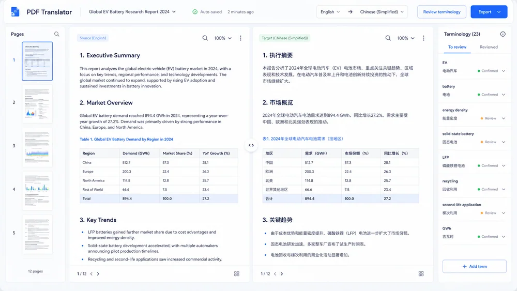Click the '2 minutes ago' timestamp

tap(241, 12)
